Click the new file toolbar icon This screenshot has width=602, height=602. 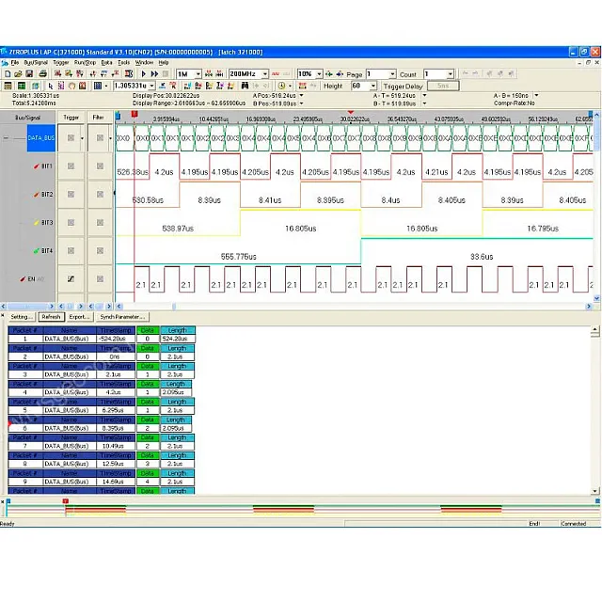click(x=7, y=73)
